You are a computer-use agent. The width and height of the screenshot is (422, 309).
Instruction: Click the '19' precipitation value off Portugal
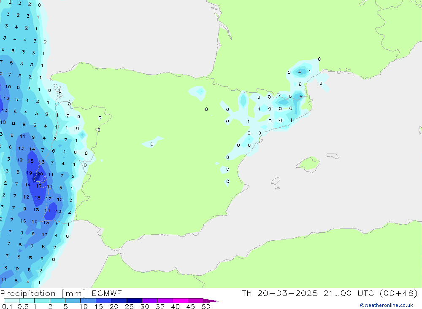pyautogui.click(x=29, y=173)
